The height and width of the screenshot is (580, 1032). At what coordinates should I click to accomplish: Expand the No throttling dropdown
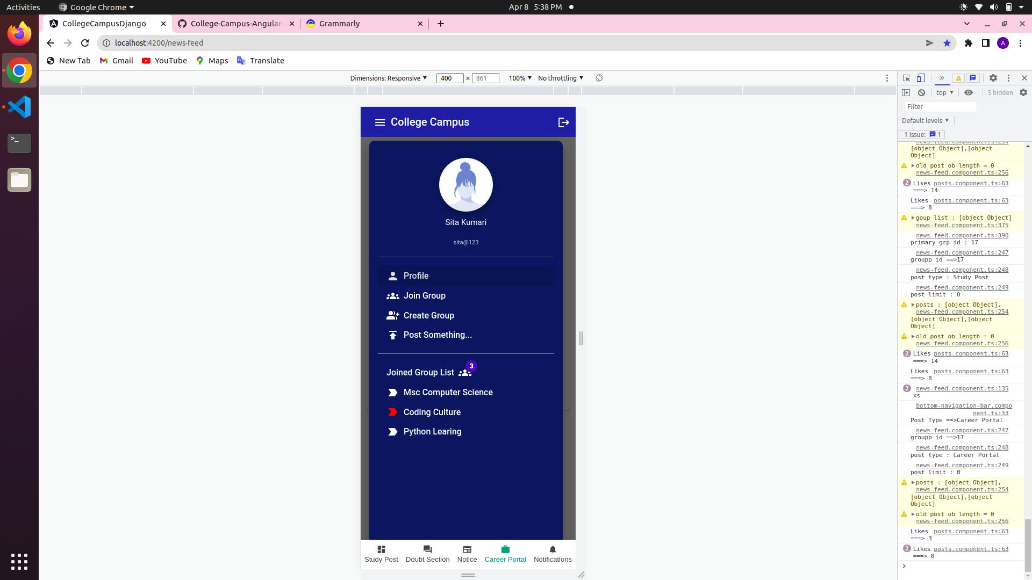tap(560, 78)
